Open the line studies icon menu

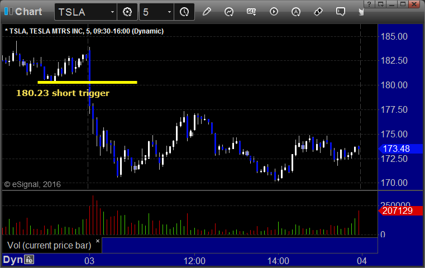pyautogui.click(x=229, y=12)
